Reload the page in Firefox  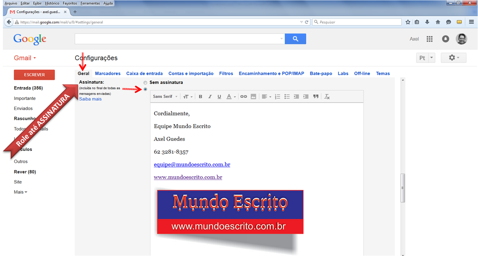click(307, 22)
